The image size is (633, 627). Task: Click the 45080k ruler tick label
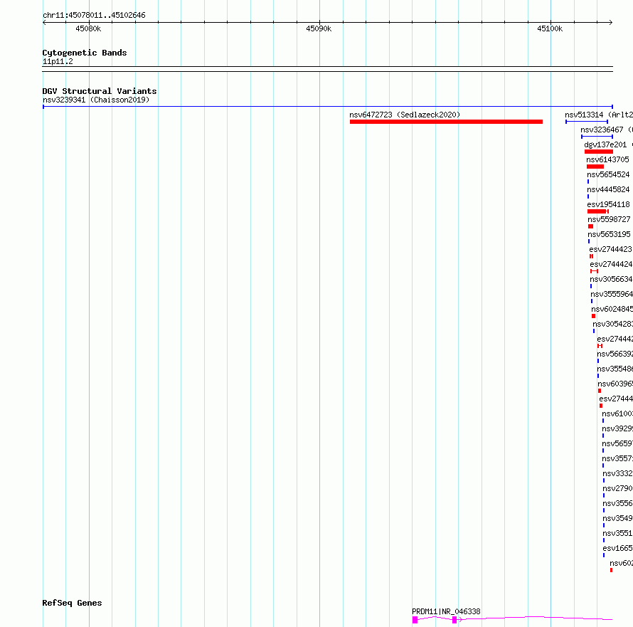tap(88, 28)
